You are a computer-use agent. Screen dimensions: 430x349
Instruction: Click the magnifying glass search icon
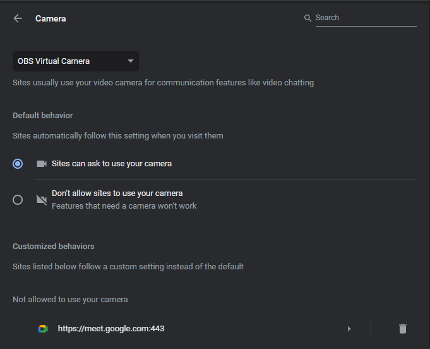coord(308,18)
